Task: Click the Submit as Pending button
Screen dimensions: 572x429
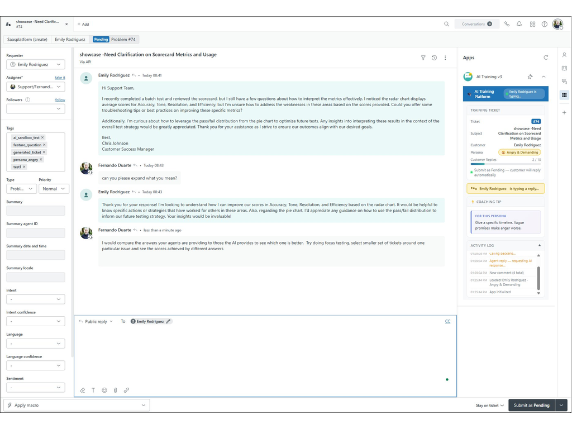Action: click(531, 405)
